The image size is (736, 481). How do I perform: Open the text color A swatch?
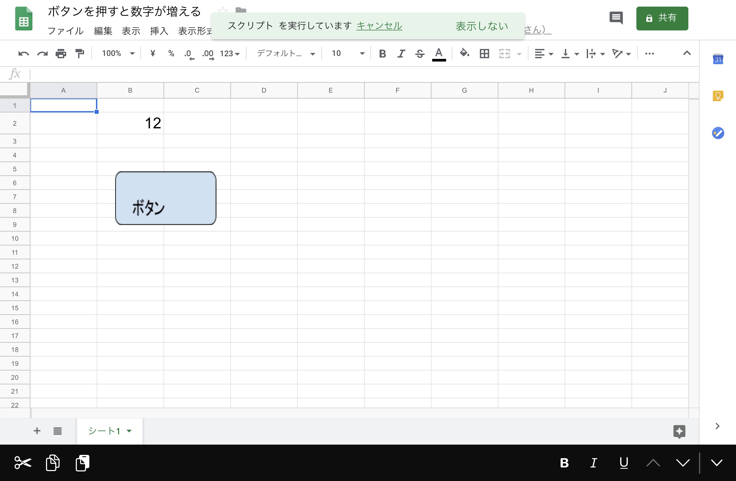coord(439,54)
